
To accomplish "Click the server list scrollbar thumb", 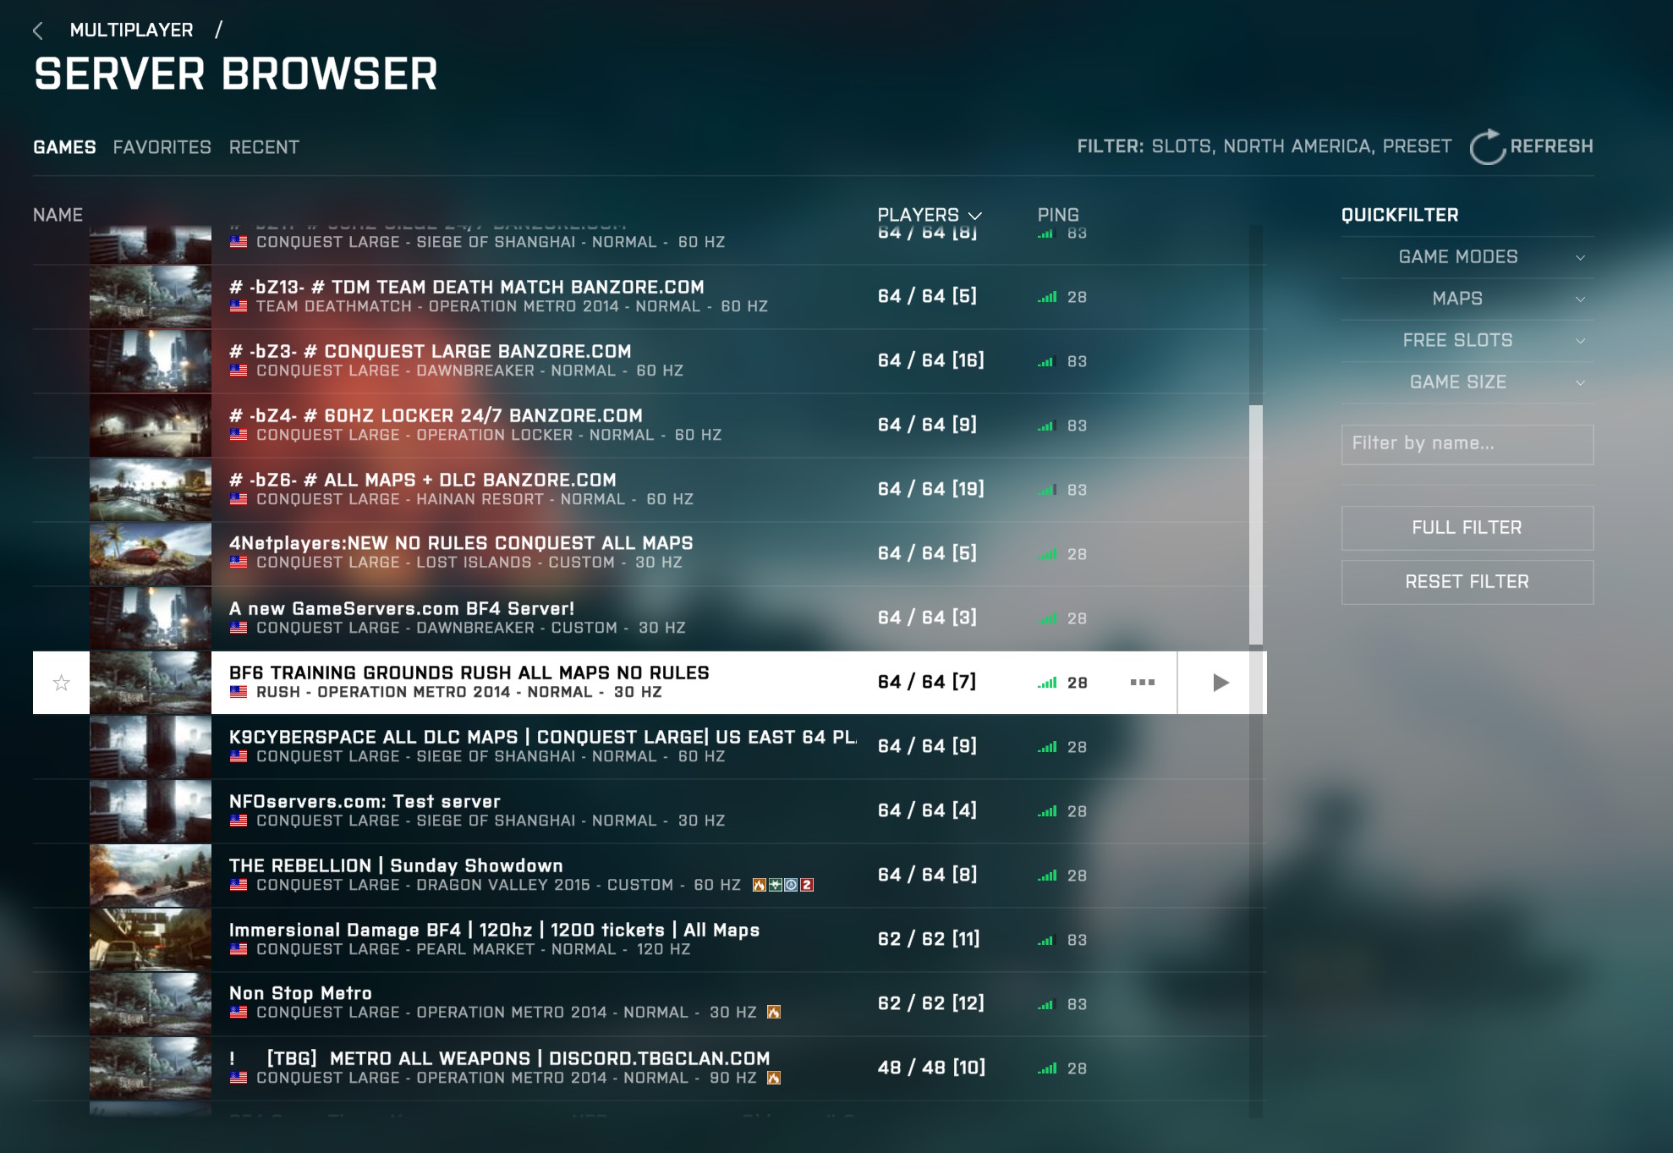I will pyautogui.click(x=1256, y=524).
